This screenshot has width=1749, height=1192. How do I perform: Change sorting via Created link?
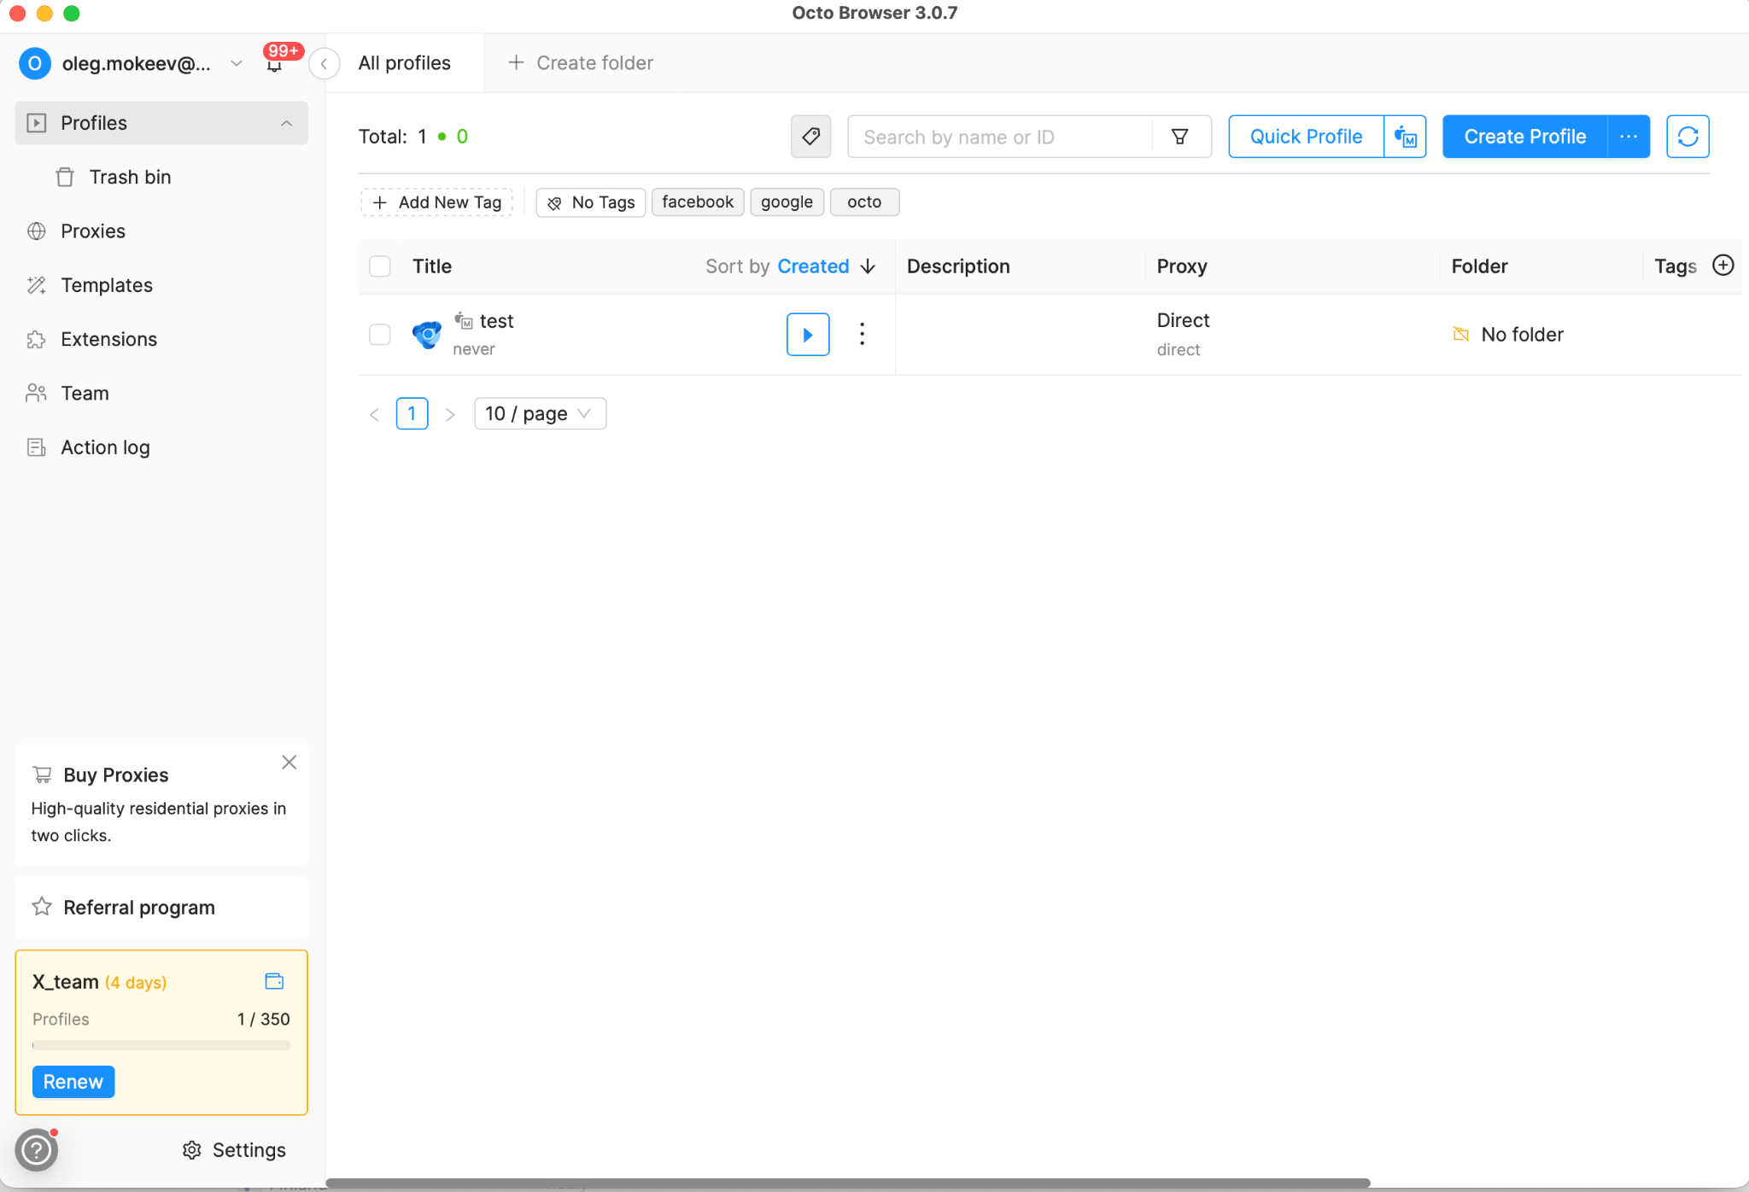[x=813, y=266]
